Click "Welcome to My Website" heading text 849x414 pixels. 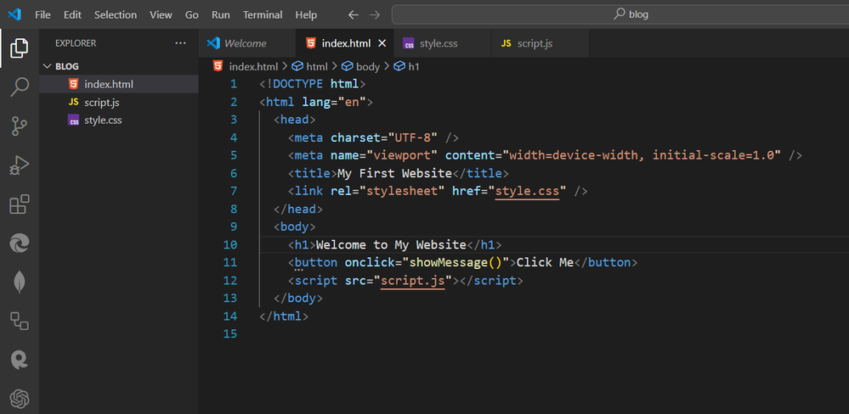(391, 245)
